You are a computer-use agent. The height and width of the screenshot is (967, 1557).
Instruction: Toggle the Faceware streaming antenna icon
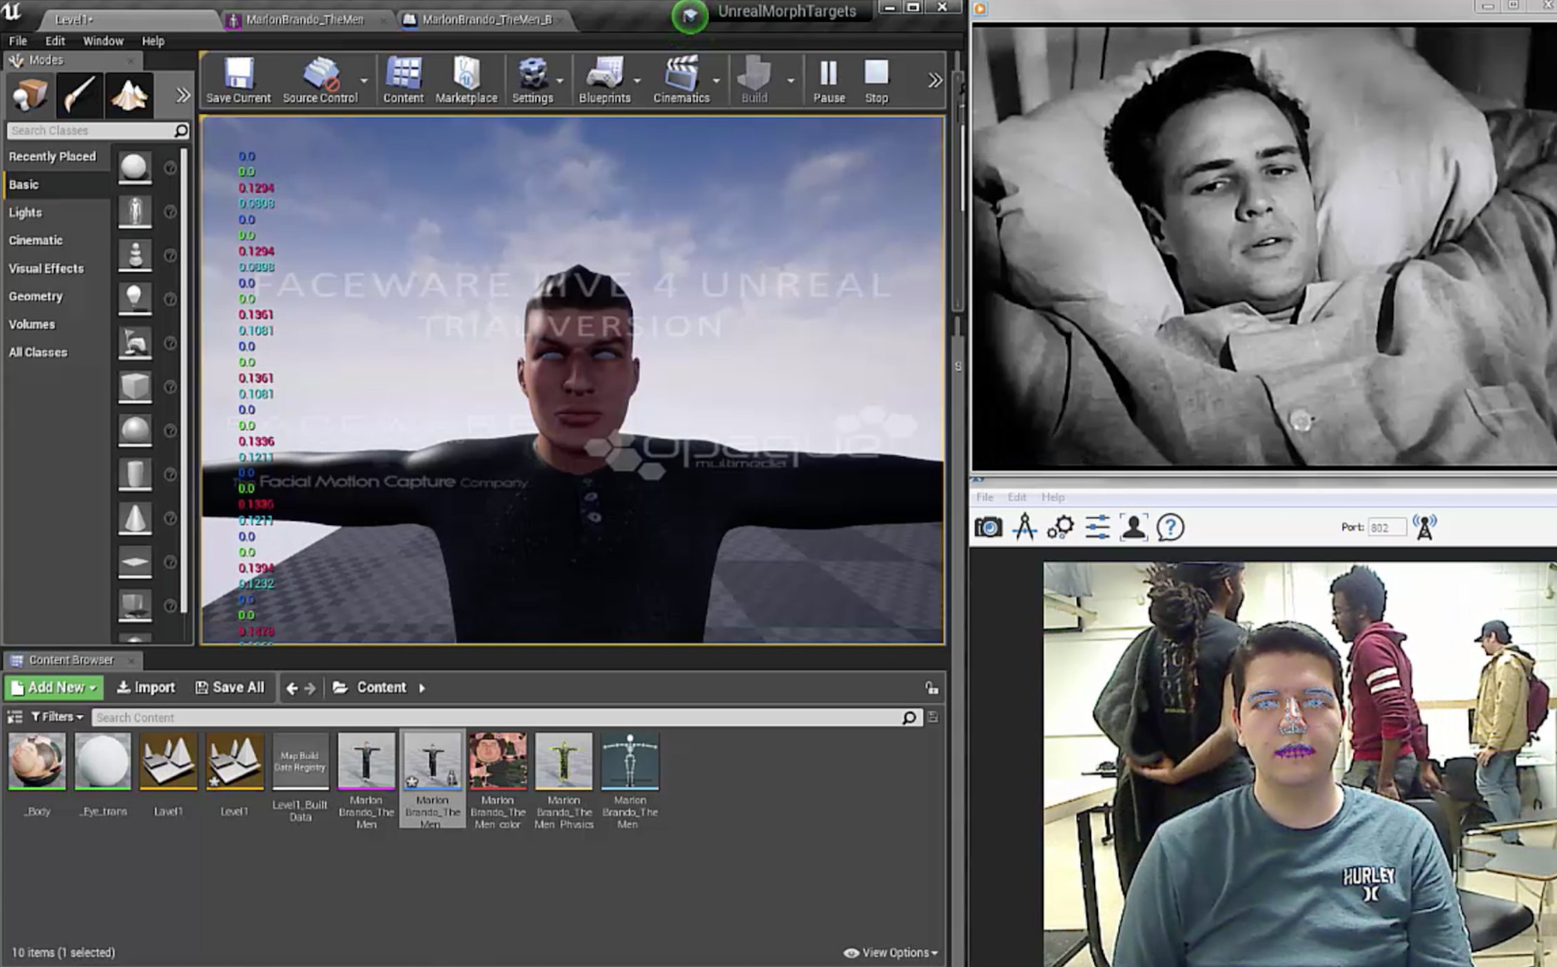coord(1424,527)
